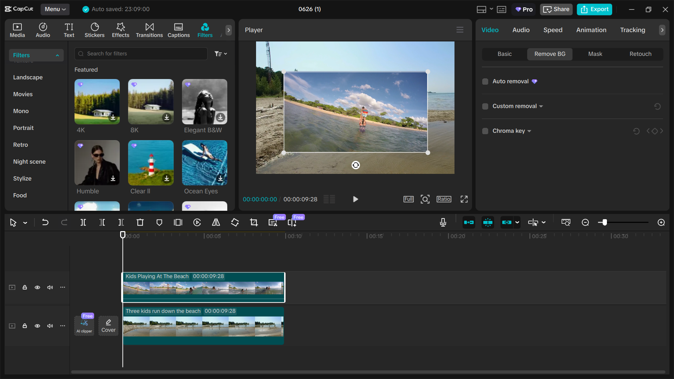Open the Captions panel

178,30
